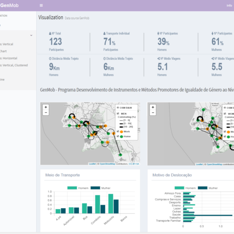
Task: Toggle the Home layer checkbox in men's map
Action: 118,136
